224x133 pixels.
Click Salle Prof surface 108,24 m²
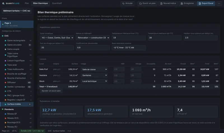click(73, 69)
